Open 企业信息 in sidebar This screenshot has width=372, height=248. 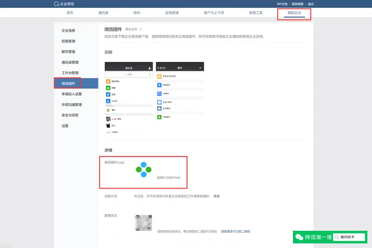click(68, 31)
